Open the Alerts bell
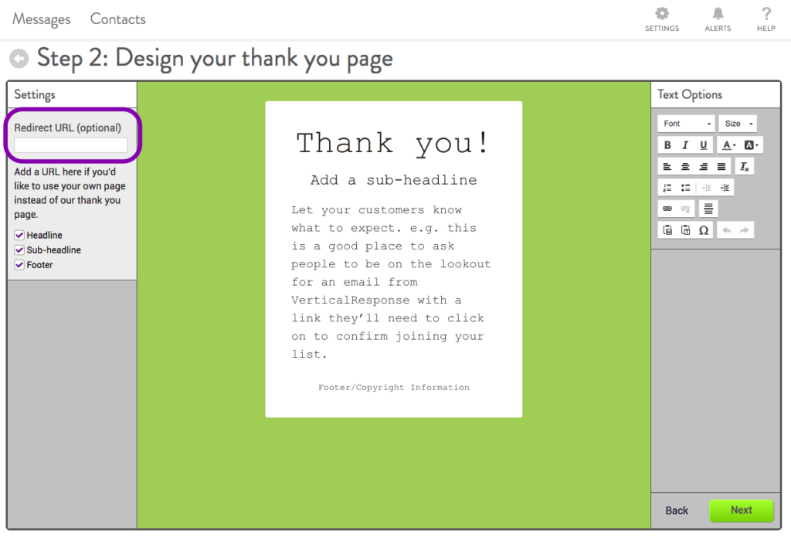The width and height of the screenshot is (791, 540). (x=717, y=17)
